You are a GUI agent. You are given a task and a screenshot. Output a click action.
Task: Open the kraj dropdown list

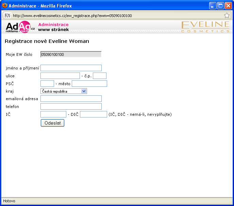[64, 91]
